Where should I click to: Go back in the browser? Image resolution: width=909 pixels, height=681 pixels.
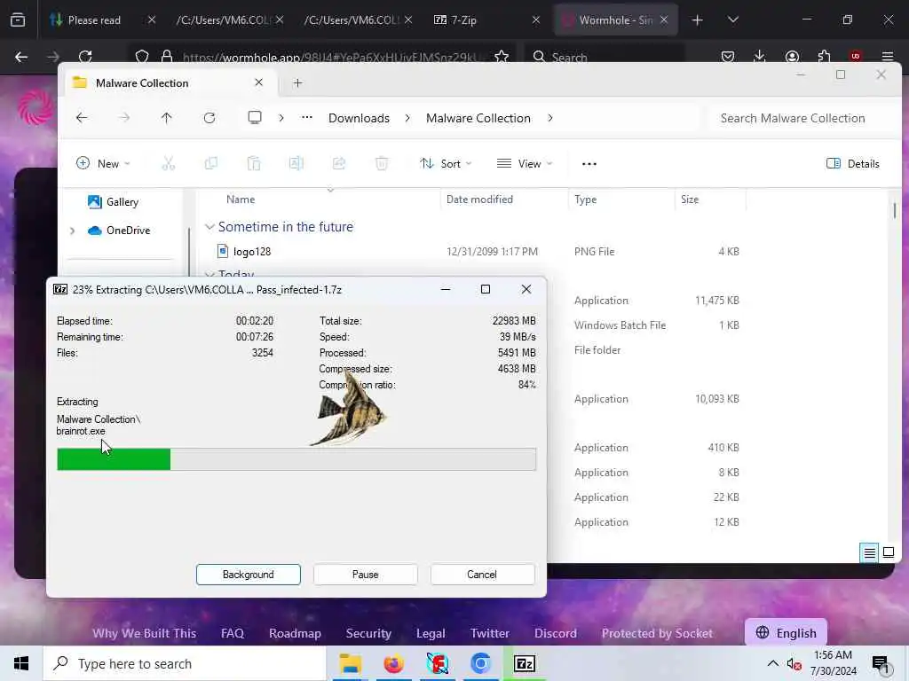21,57
